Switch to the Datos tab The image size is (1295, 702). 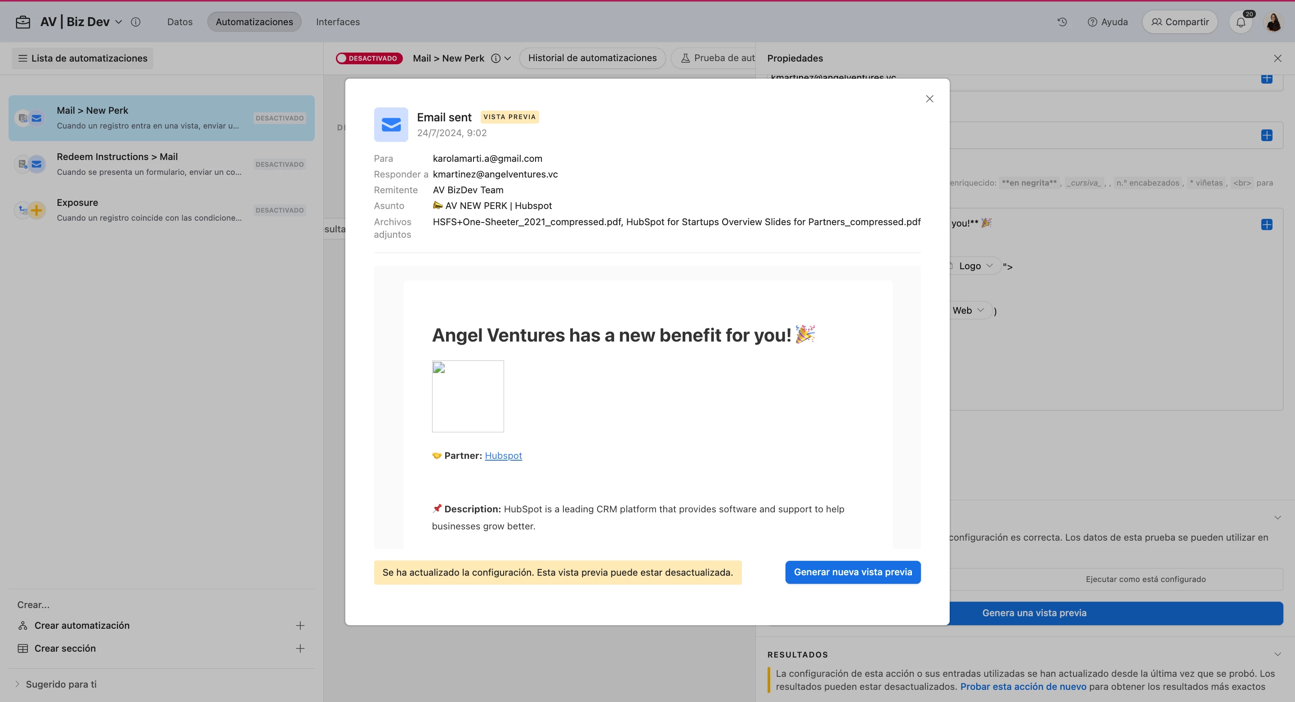[179, 22]
